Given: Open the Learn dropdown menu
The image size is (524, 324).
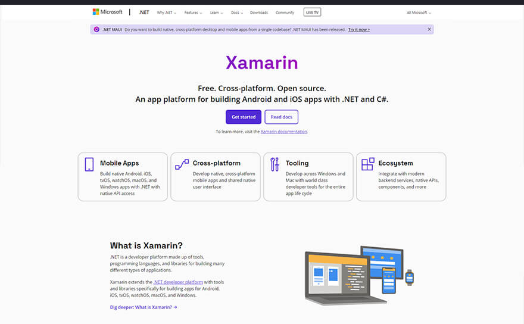Looking at the screenshot, I should pos(216,13).
